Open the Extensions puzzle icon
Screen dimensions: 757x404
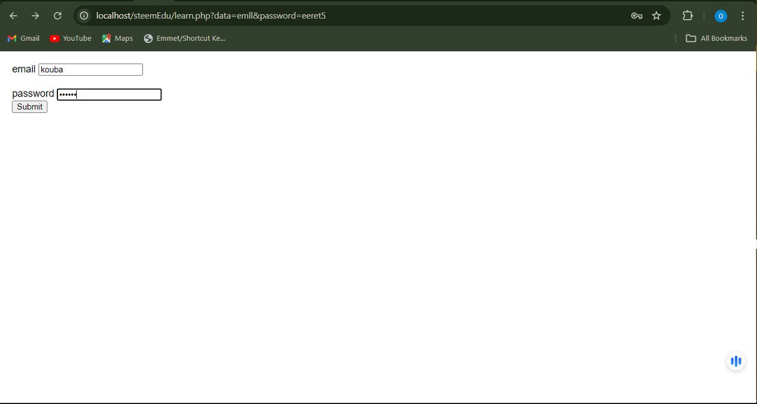pyautogui.click(x=687, y=16)
